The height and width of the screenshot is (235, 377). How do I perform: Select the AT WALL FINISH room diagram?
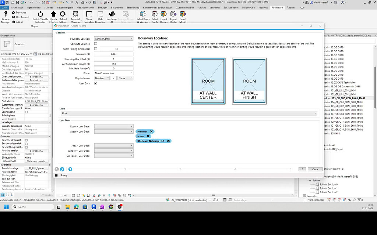tap(249, 81)
